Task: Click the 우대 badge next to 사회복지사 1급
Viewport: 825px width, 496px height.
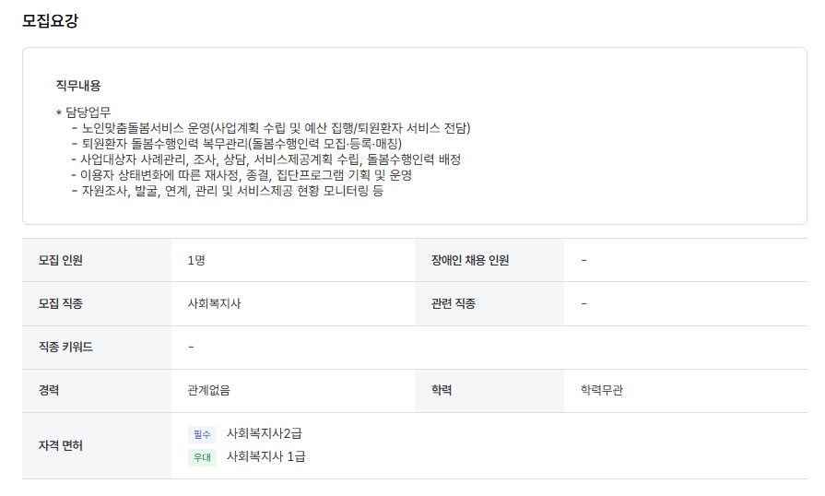Action: 202,457
